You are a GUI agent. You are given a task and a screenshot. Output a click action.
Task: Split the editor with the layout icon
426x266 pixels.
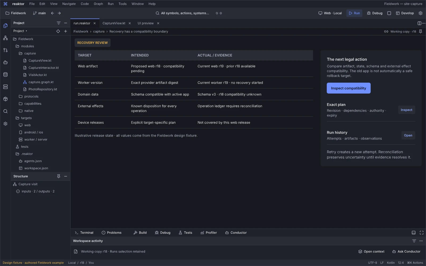[419, 23]
